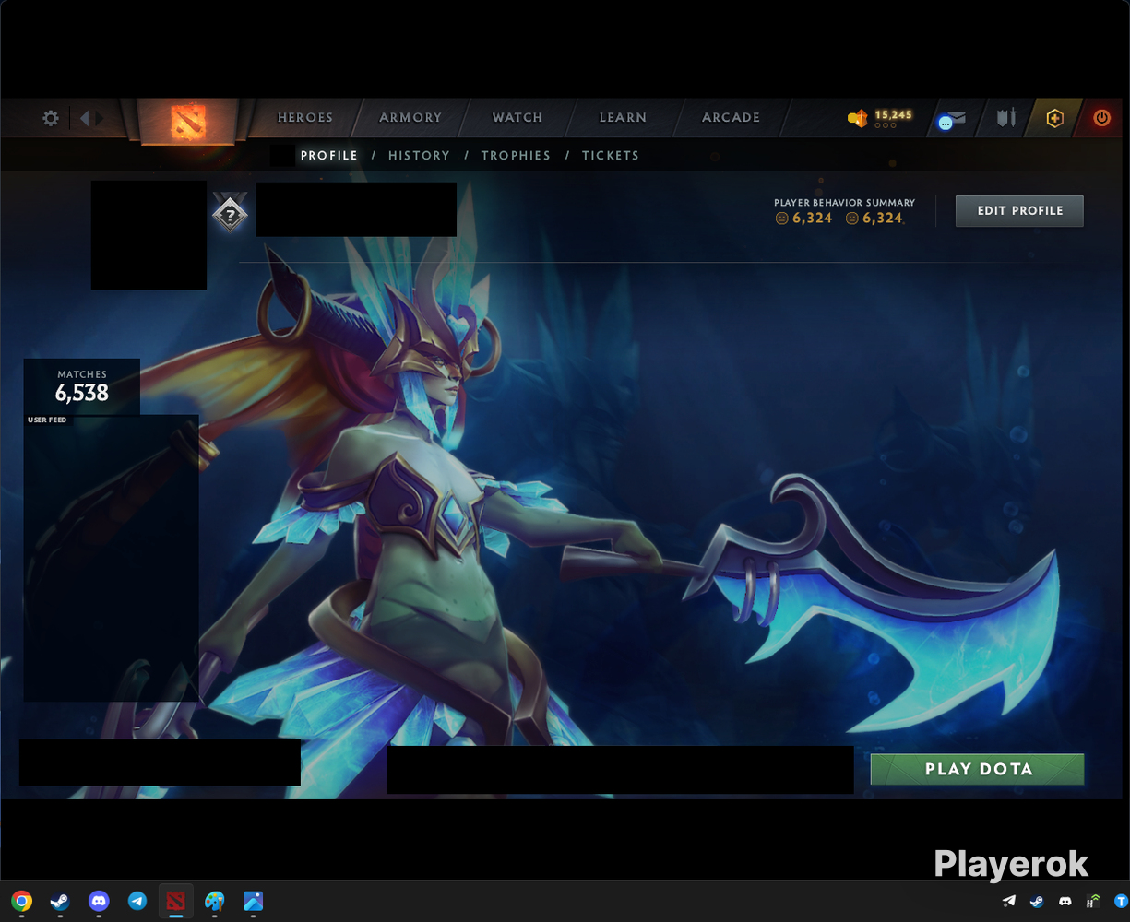Switch to the Watch tab
The width and height of the screenshot is (1130, 922).
[x=517, y=118]
